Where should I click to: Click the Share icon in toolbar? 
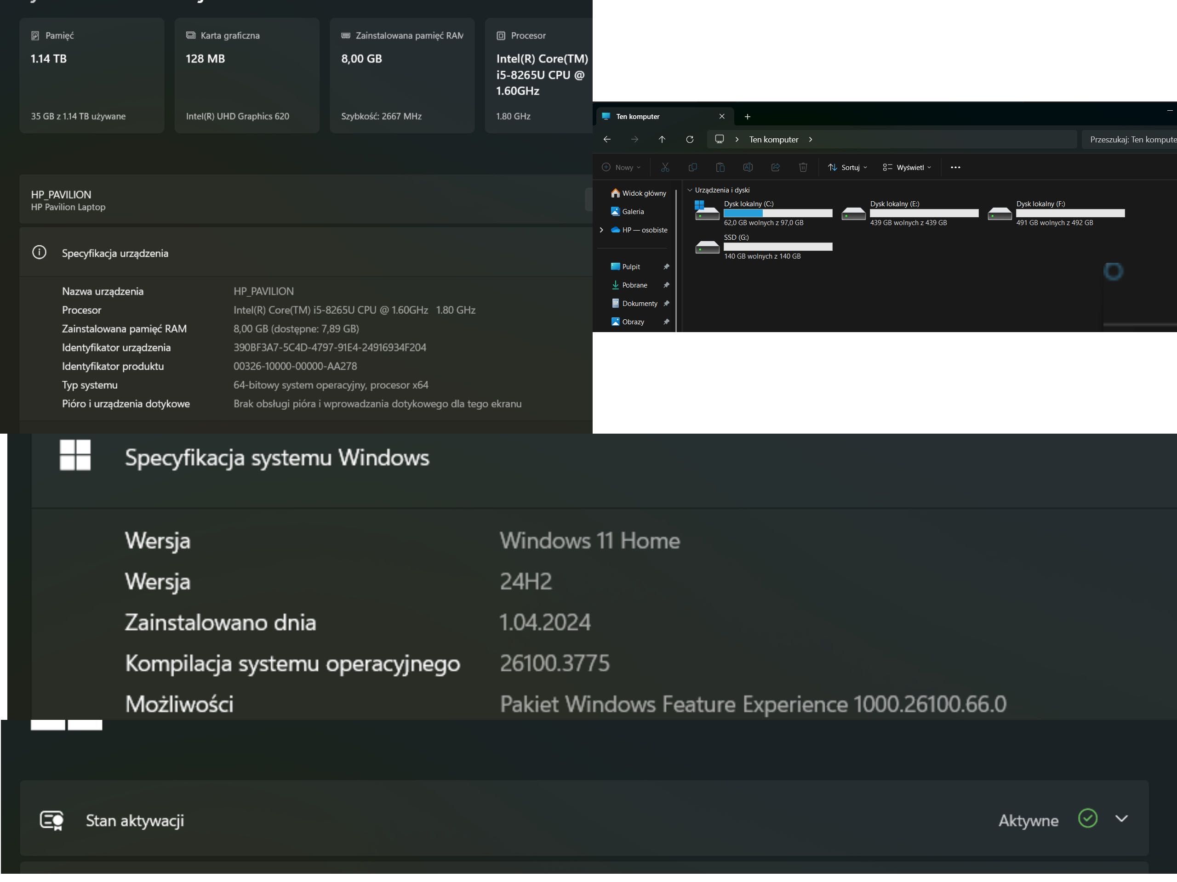(775, 168)
